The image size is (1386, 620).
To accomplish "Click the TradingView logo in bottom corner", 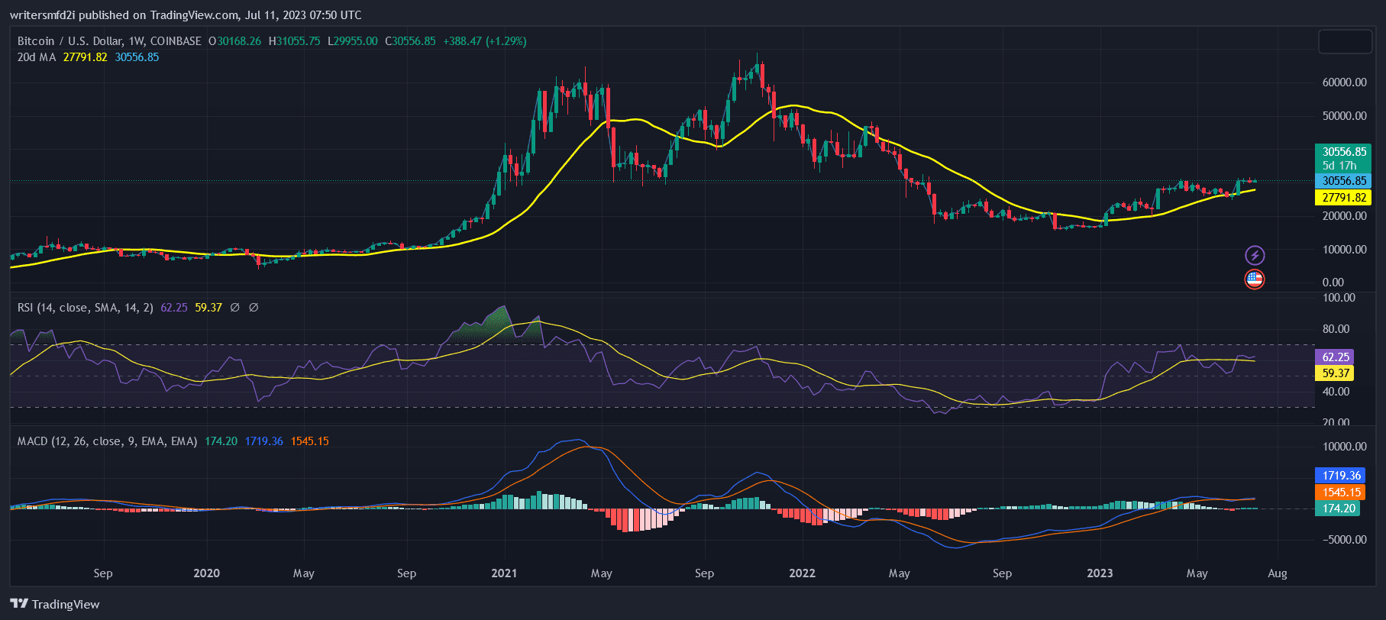I will coord(55,604).
